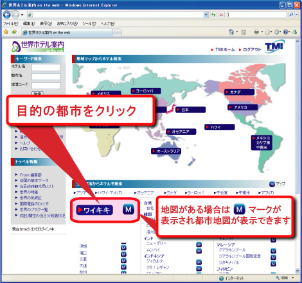Open the お気に入り(A) menu
The height and width of the screenshot is (283, 302).
click(x=67, y=24)
